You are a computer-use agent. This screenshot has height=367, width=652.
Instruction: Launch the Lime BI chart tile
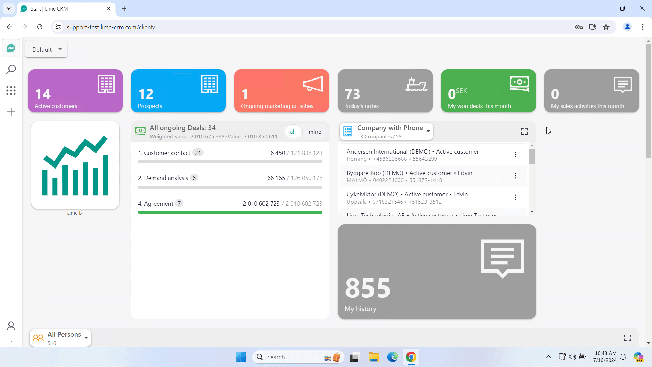(x=75, y=165)
